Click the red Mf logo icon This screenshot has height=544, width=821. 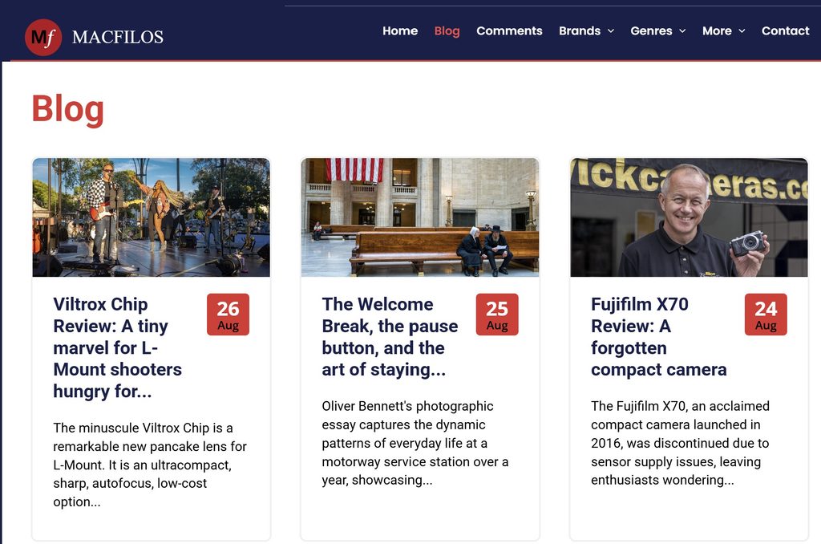43,37
